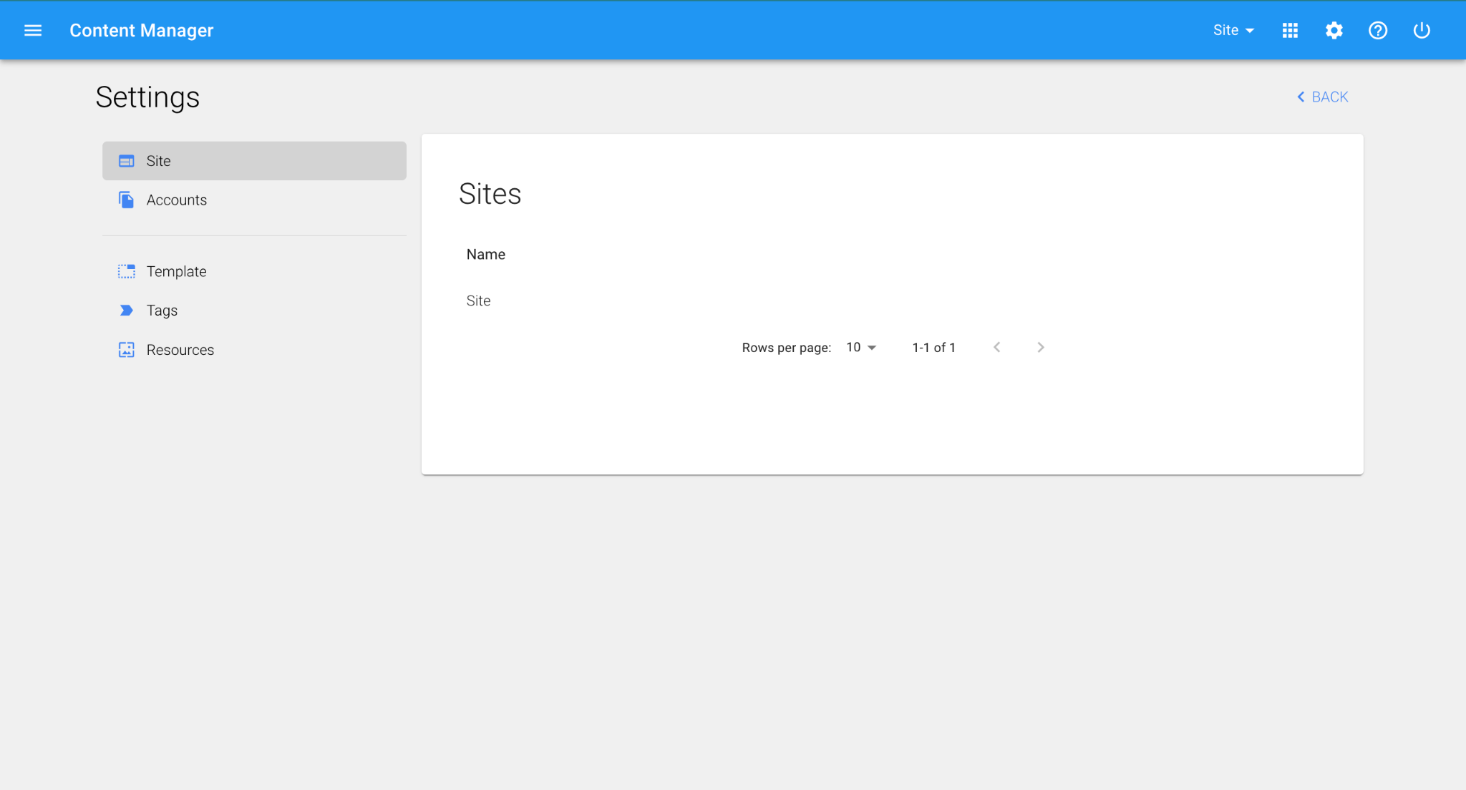This screenshot has height=790, width=1466.
Task: Expand the Site dropdown in header
Action: click(x=1233, y=30)
